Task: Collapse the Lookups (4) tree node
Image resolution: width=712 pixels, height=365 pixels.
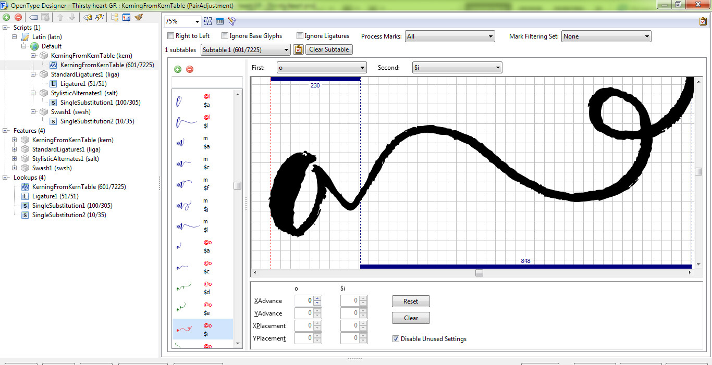Action: (x=5, y=178)
